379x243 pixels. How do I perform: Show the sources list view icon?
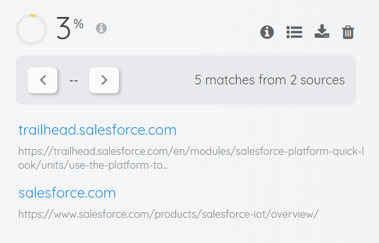coord(294,32)
